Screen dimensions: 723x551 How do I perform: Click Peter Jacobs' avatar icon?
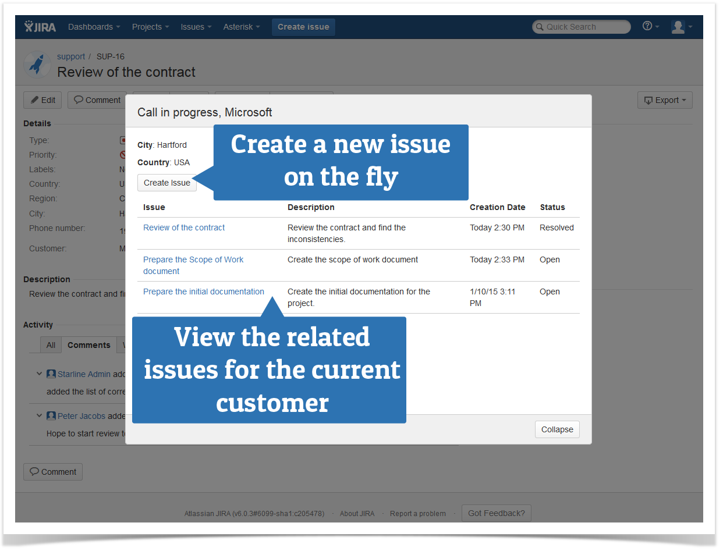[51, 416]
